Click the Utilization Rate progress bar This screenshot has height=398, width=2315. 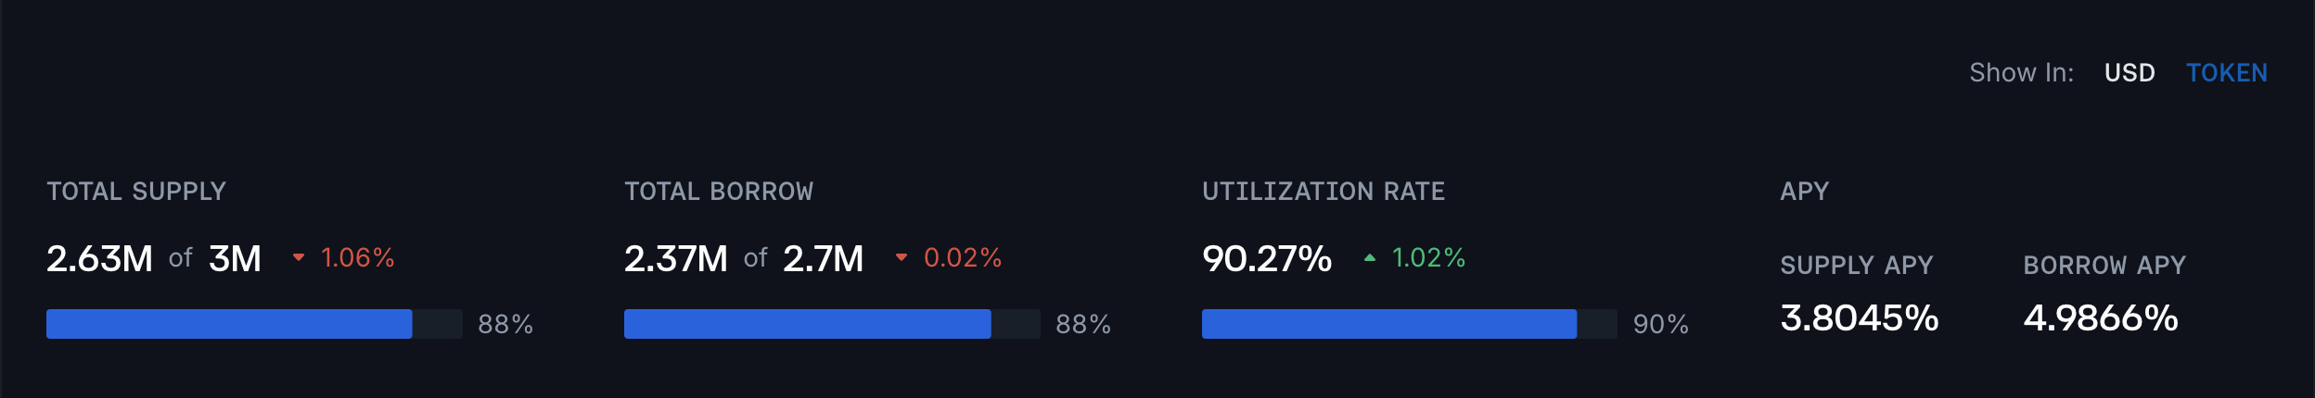click(1409, 324)
